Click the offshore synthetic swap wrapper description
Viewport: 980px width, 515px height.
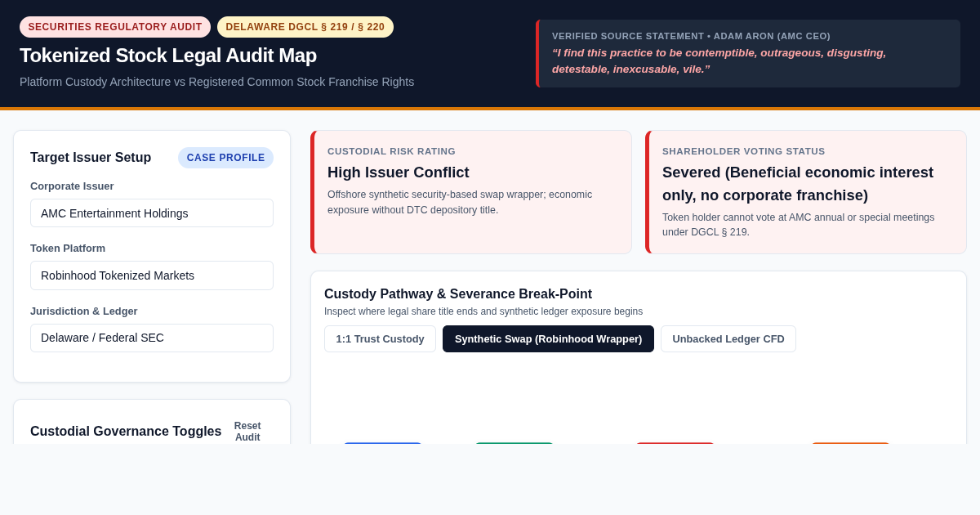point(460,203)
